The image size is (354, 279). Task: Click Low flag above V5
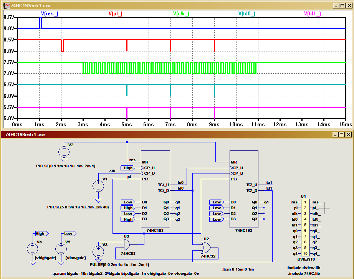click(x=69, y=234)
